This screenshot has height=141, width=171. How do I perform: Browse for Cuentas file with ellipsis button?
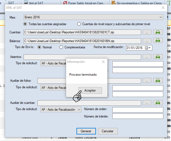point(147,32)
